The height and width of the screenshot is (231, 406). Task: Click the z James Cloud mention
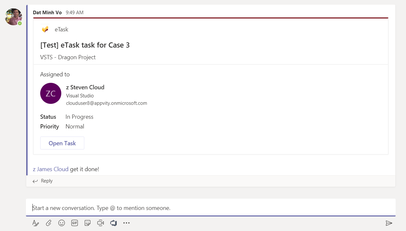click(51, 169)
